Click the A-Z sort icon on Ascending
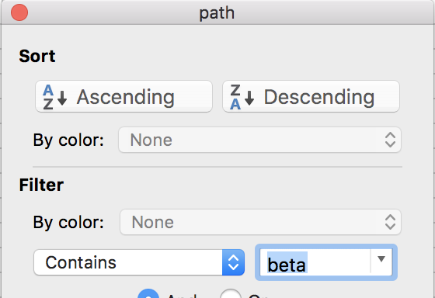 pyautogui.click(x=54, y=97)
